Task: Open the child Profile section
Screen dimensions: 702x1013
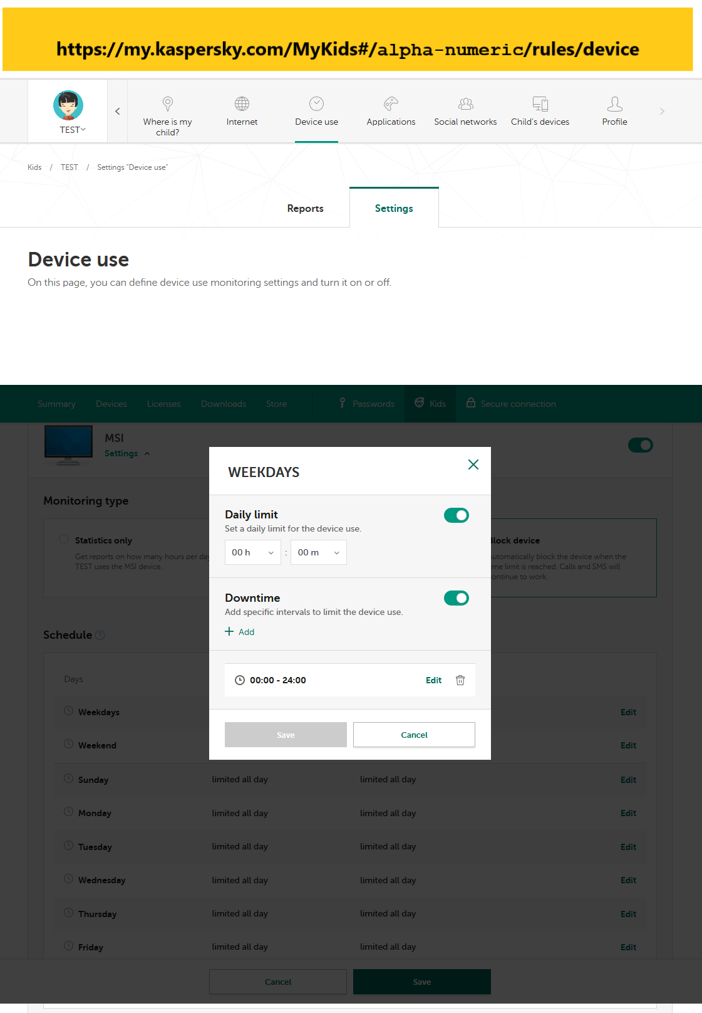Action: point(615,112)
